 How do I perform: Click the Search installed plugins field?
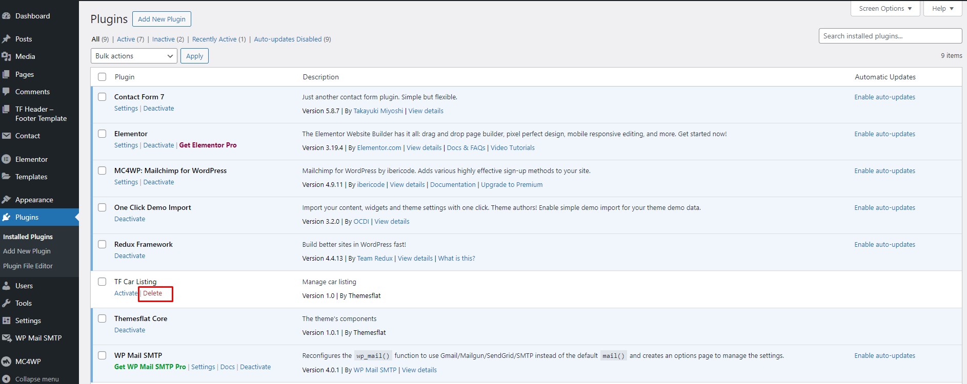[x=890, y=36]
